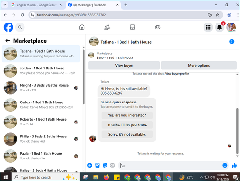The width and height of the screenshot is (240, 181).
Task: Close the Messenger | Facebook browser tab
Action: pos(117,5)
